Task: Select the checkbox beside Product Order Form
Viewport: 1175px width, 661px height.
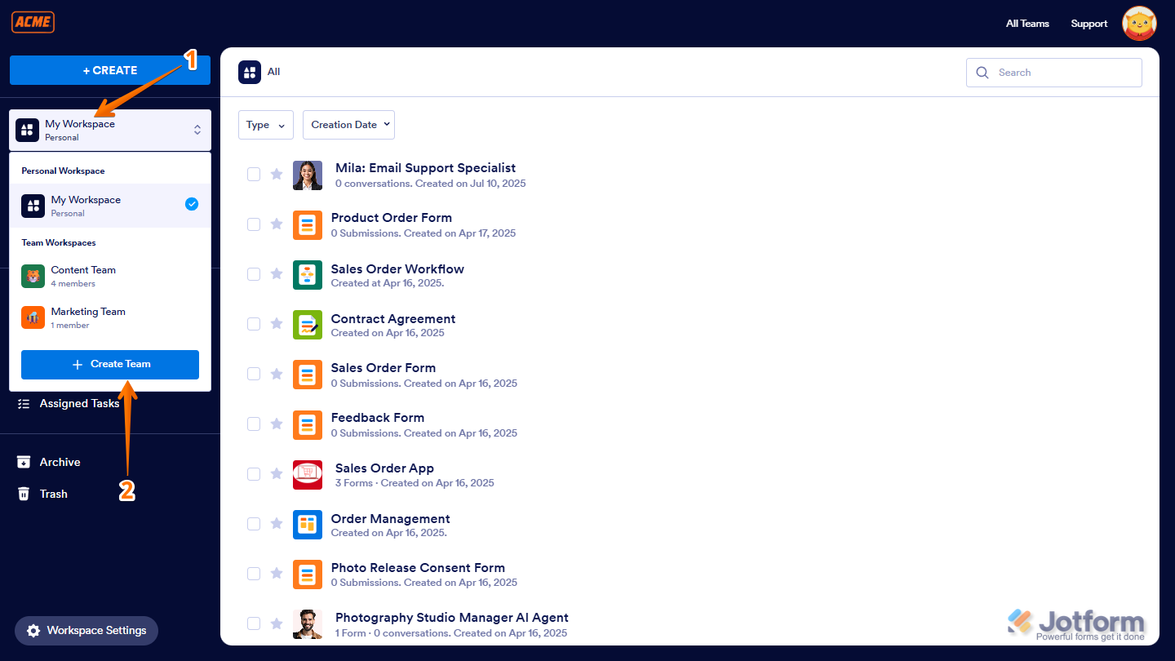Action: point(254,224)
